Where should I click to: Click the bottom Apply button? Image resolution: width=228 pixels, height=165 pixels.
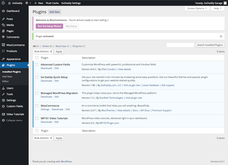coord(59,138)
